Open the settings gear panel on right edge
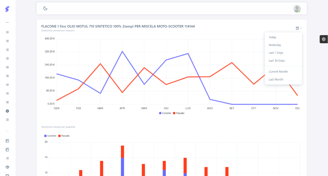The width and height of the screenshot is (328, 176). 324,39
